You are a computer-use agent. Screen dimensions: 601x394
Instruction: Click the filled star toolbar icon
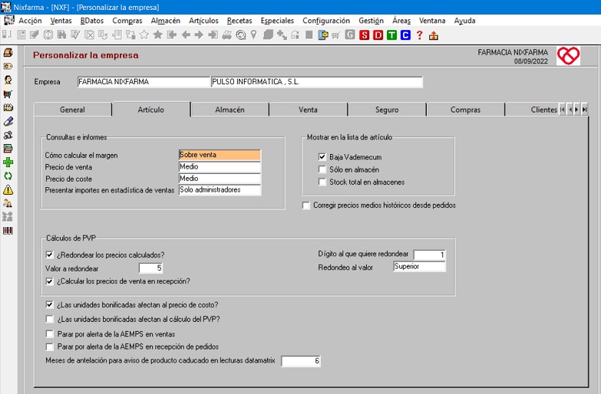157,35
